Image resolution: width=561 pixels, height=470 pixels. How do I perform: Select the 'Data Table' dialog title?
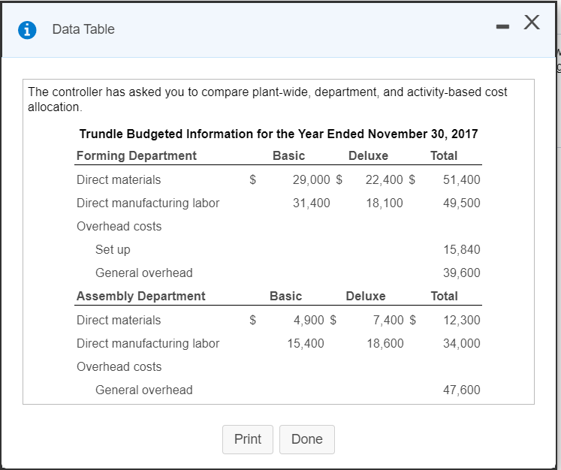coord(83,29)
